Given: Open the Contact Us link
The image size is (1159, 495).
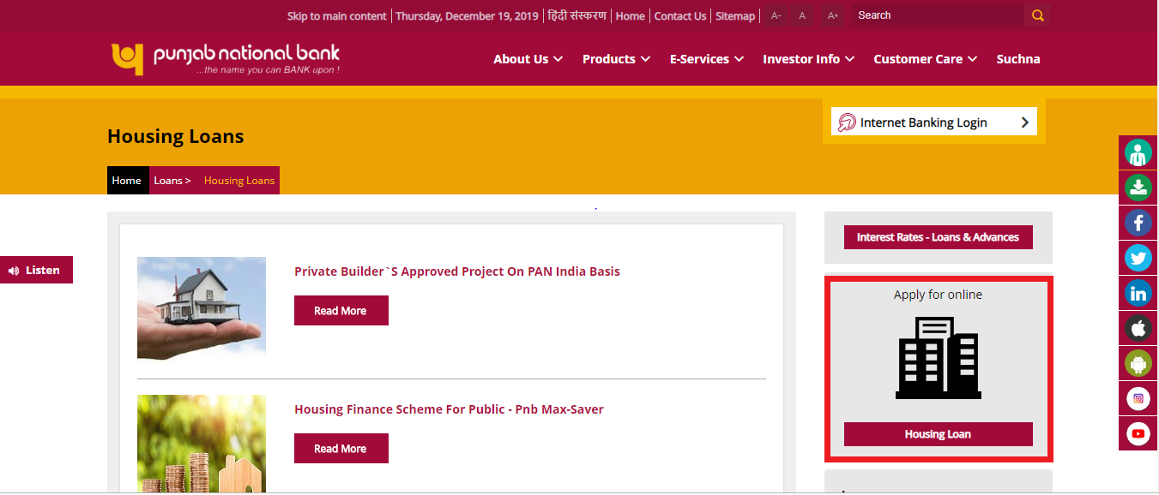Looking at the screenshot, I should (x=680, y=16).
